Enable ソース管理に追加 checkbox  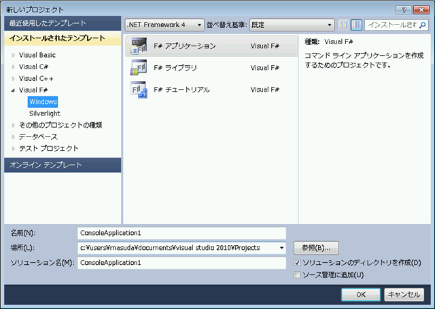(298, 275)
